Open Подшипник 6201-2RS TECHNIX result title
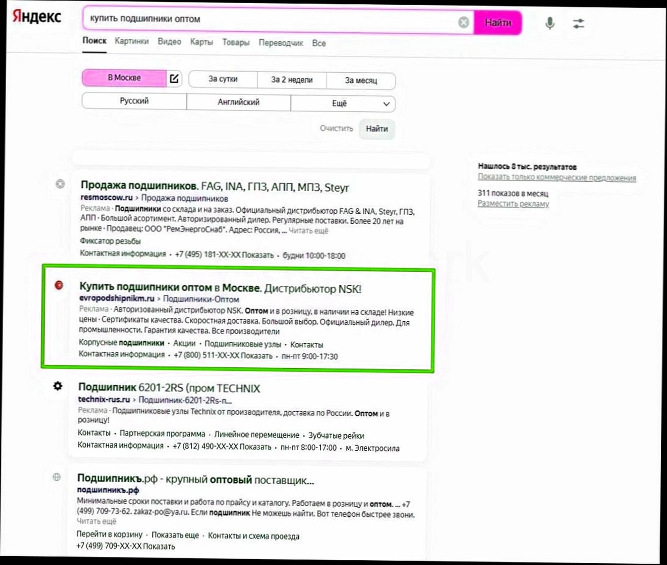This screenshot has width=667, height=565. coord(169,388)
